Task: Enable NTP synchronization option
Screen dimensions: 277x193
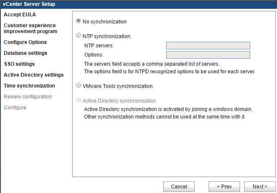Action: pyautogui.click(x=78, y=36)
